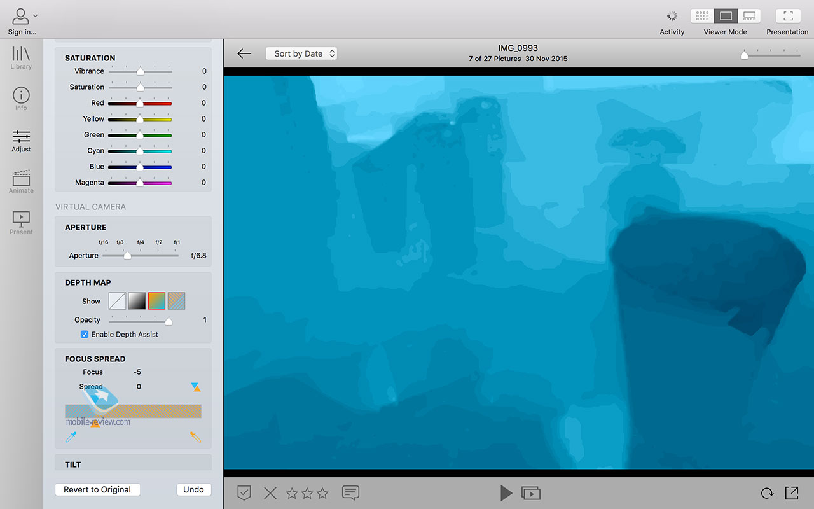The image size is (814, 509).
Task: Open the caption comment icon
Action: pyautogui.click(x=350, y=492)
